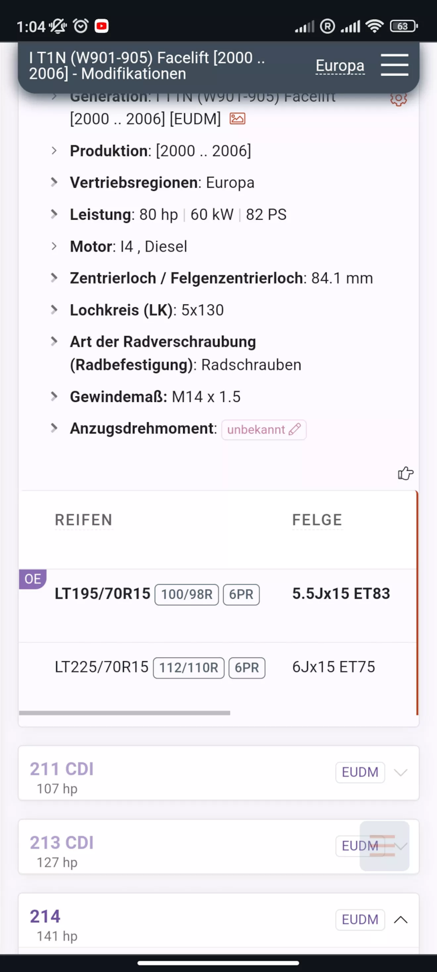Select the LT225/70R15 tire row
The image size is (437, 972).
(x=102, y=667)
